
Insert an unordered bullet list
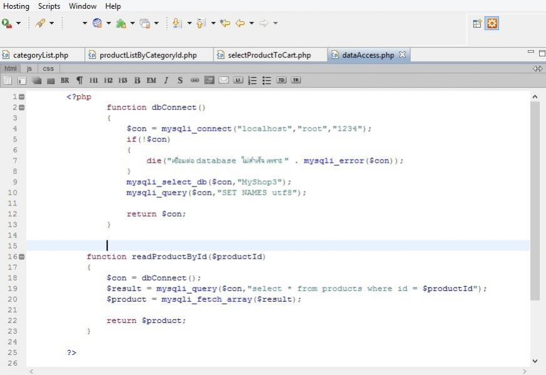pyautogui.click(x=267, y=80)
